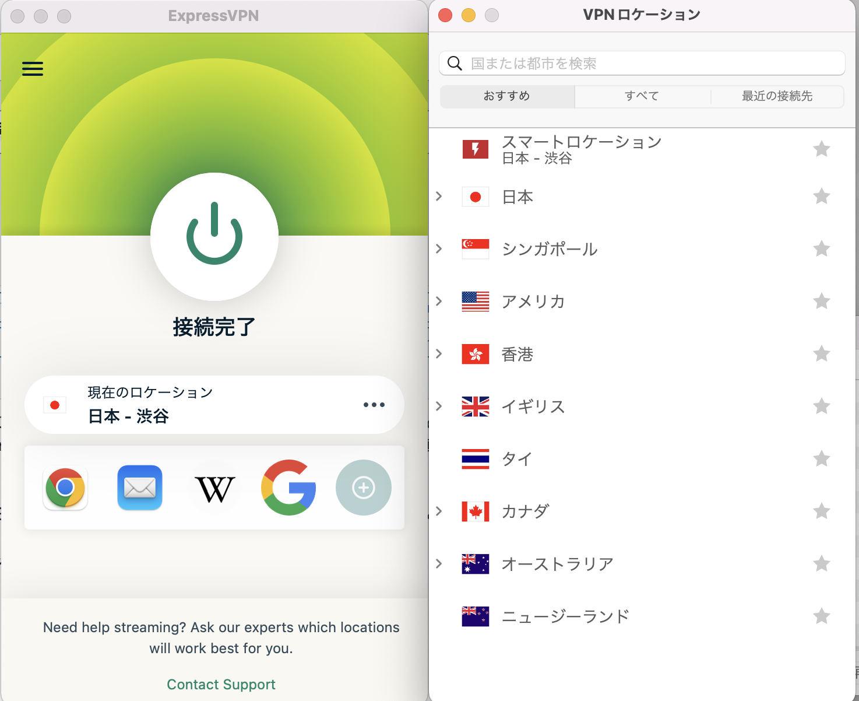Favorite カナダ with its star

[822, 511]
